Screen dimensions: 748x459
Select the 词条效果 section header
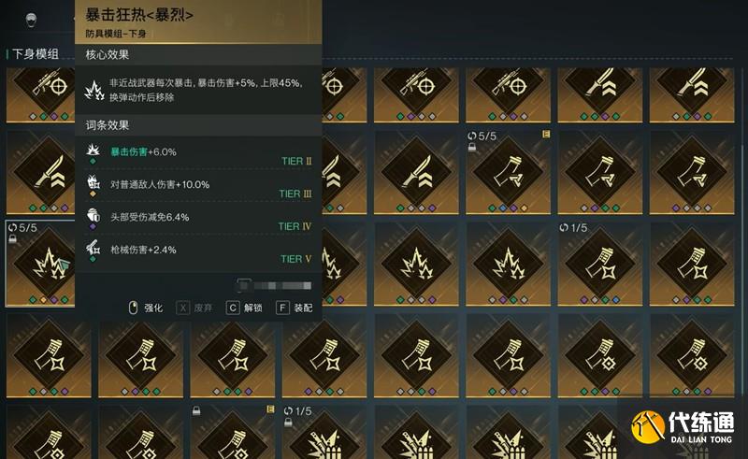[x=108, y=125]
